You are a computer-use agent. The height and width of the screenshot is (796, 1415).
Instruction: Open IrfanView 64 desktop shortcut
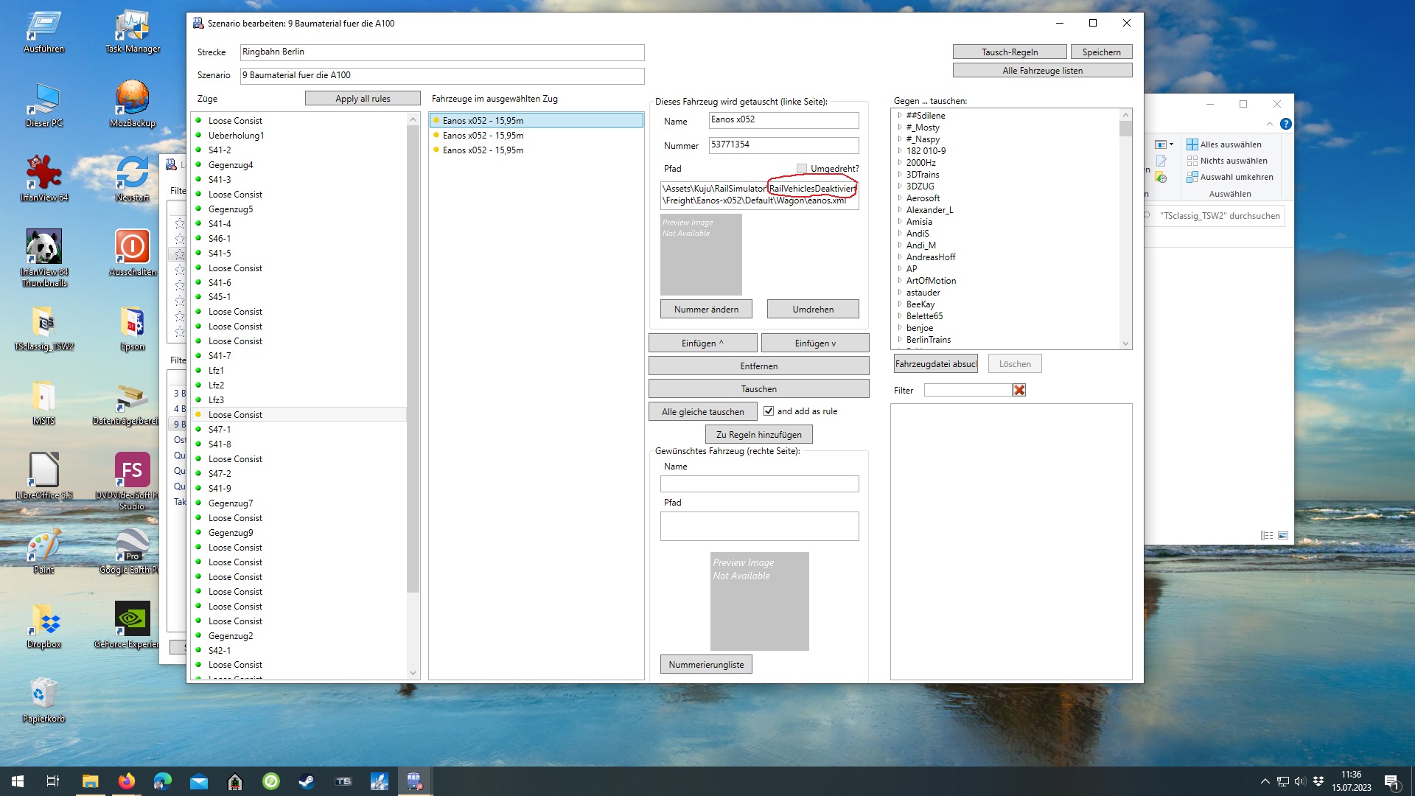[44, 173]
